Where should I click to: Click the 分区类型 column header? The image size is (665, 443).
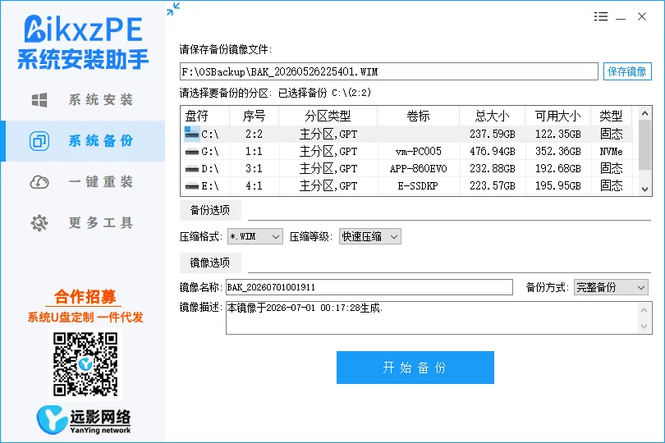pyautogui.click(x=328, y=116)
